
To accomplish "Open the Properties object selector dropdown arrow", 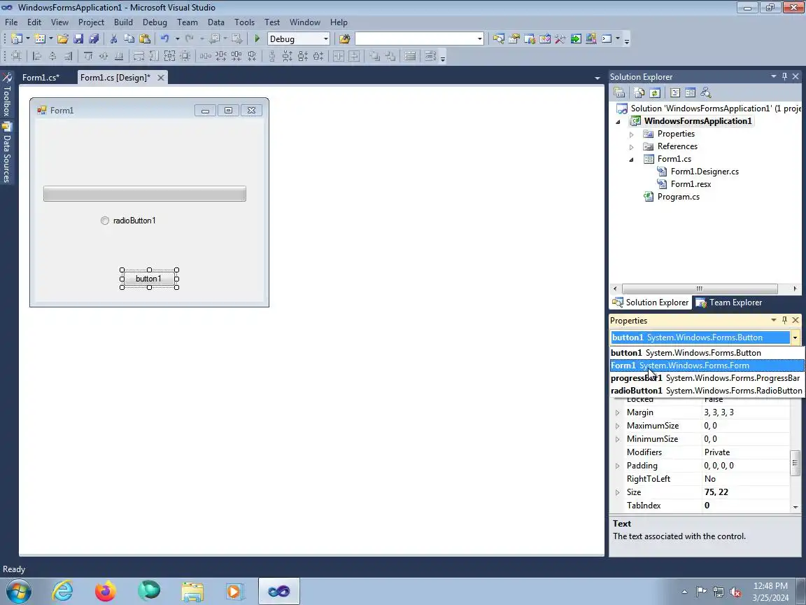I will pyautogui.click(x=796, y=338).
